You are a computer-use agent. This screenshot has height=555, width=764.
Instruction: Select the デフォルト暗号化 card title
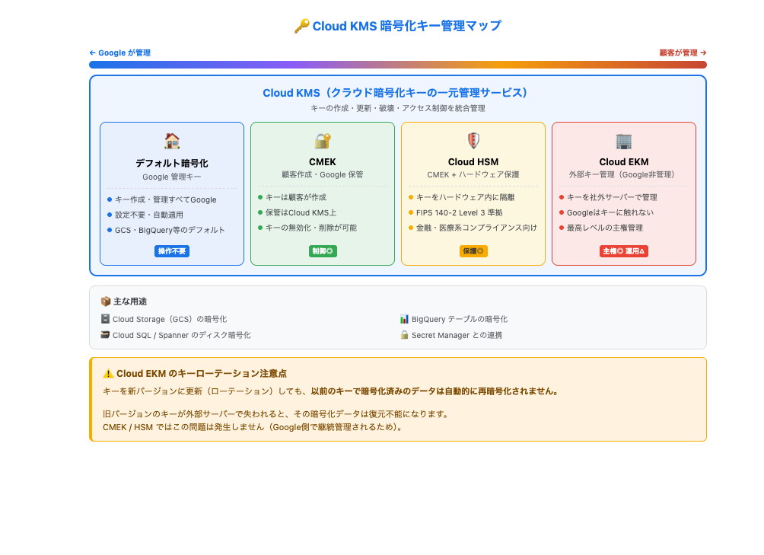(x=172, y=163)
